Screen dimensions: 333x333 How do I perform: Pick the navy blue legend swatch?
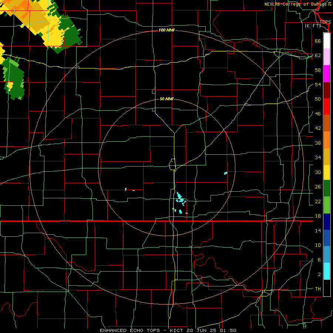pyautogui.click(x=327, y=222)
